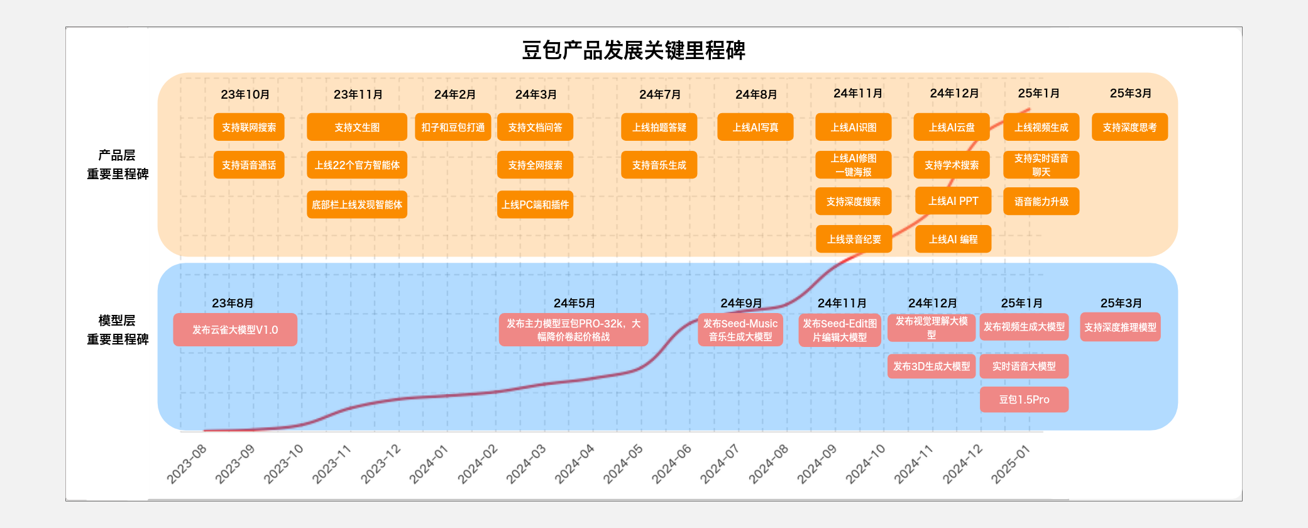Select the 支持语音通话 milestone box
This screenshot has width=1308, height=528.
pyautogui.click(x=249, y=165)
